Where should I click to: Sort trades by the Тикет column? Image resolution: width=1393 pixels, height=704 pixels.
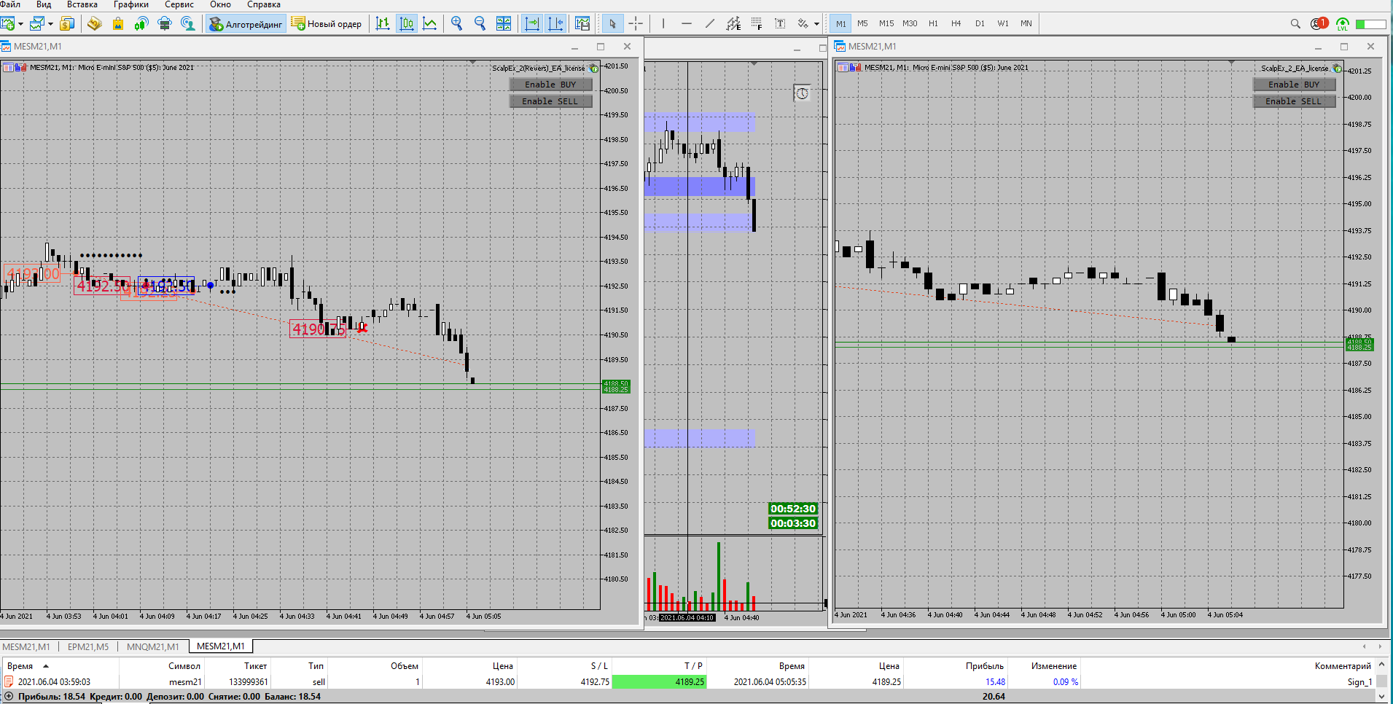tap(255, 665)
